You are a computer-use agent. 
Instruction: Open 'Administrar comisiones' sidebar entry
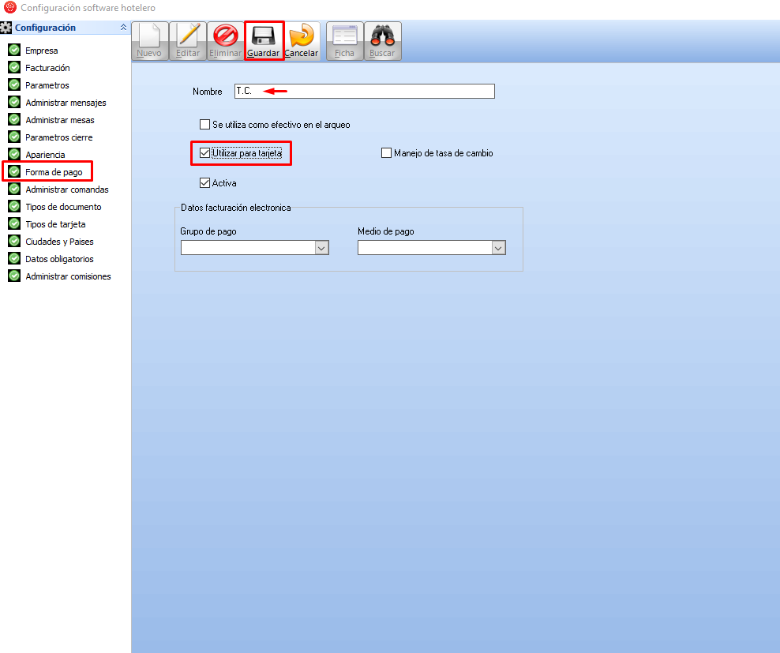click(x=68, y=276)
